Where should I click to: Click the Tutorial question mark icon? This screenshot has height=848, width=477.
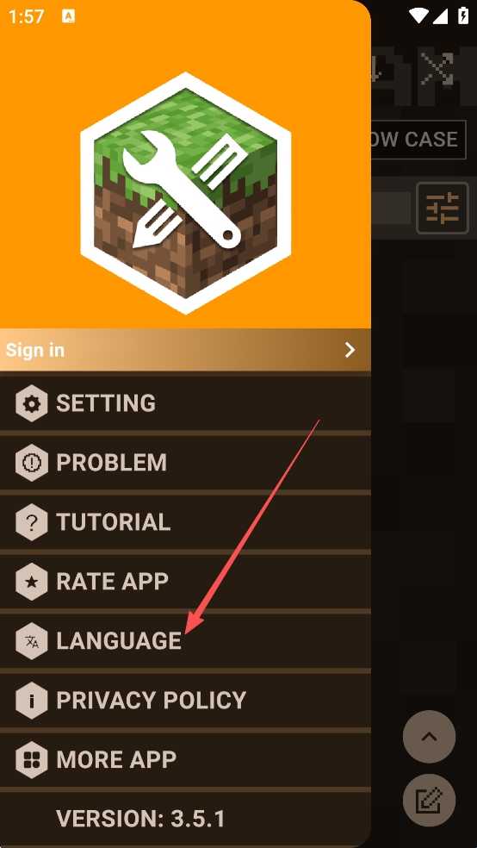click(32, 522)
